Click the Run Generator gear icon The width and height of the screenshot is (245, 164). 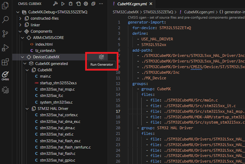101,57
